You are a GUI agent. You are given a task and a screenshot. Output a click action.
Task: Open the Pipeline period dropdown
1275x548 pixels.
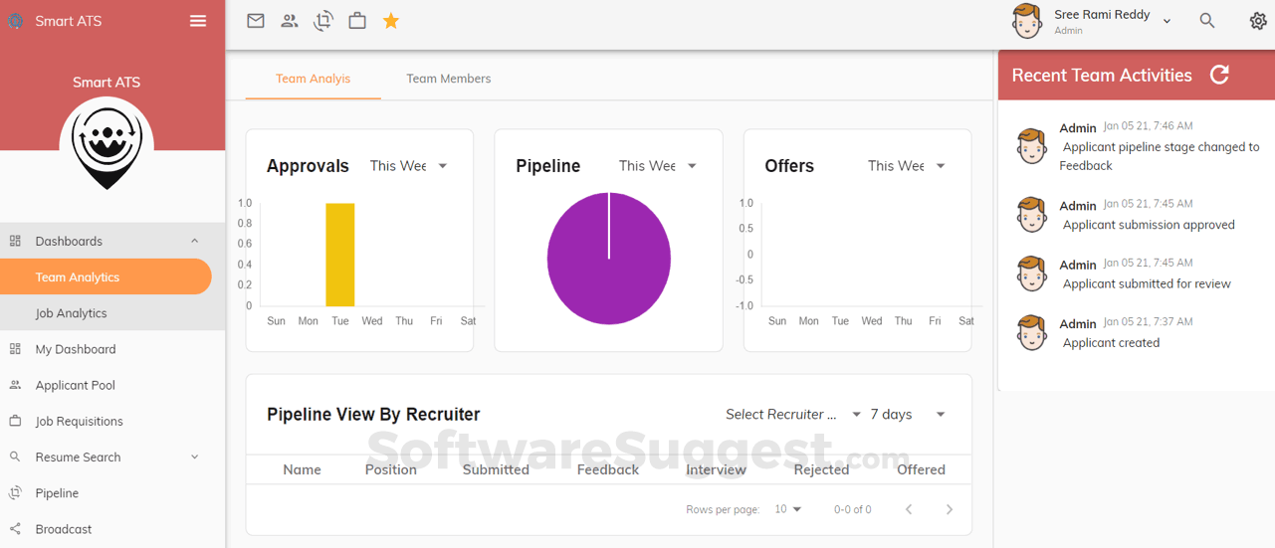click(x=658, y=166)
